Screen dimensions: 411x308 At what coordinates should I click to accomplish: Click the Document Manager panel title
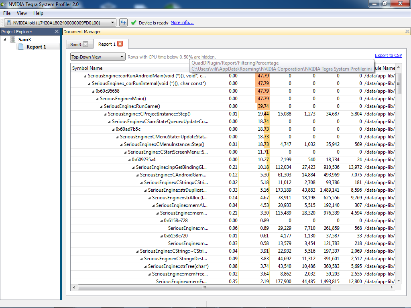(x=82, y=32)
